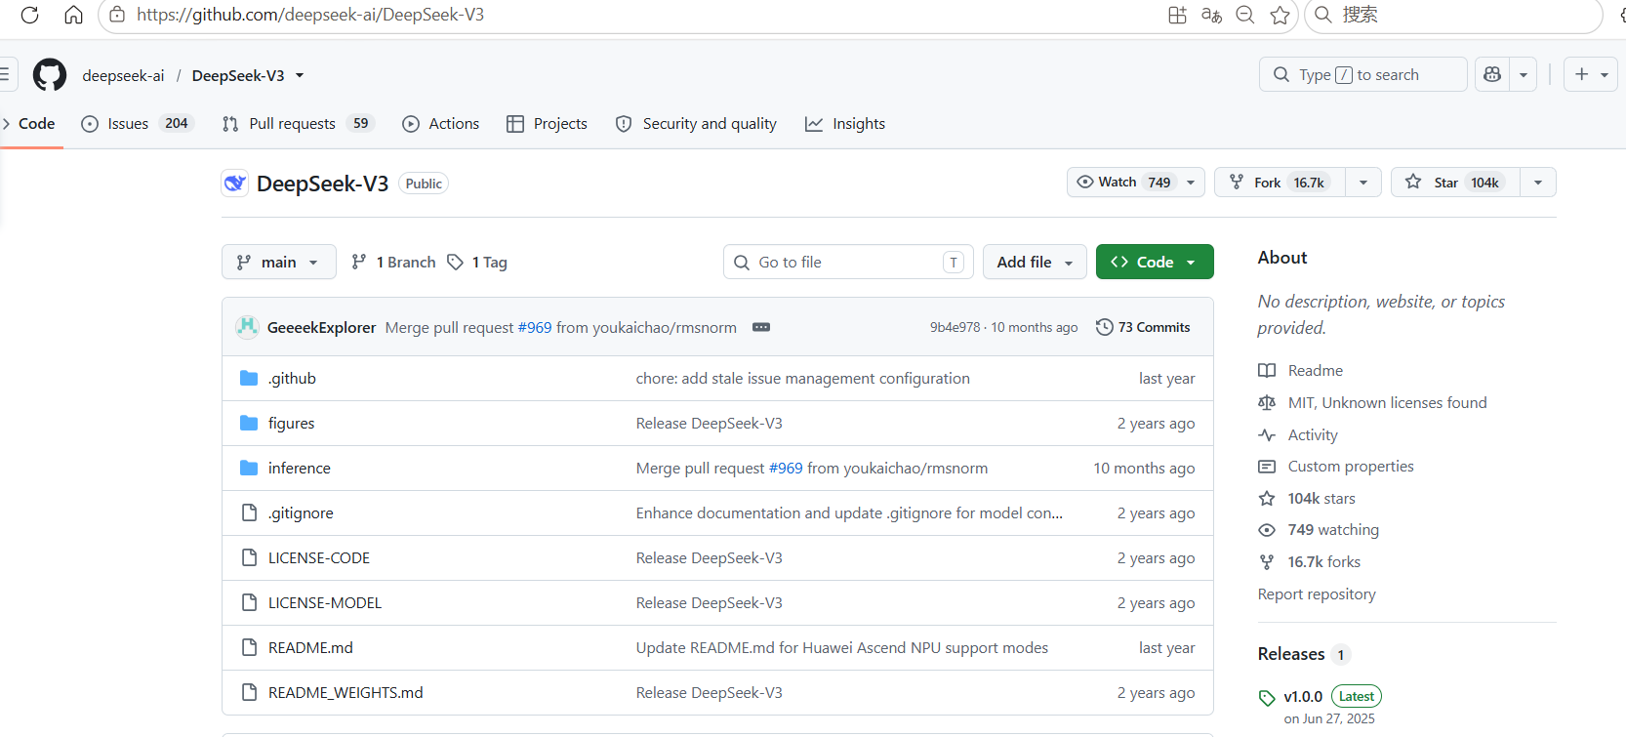Screen dimensions: 1626x737
Task: Open the Issues tab
Action: (138, 124)
